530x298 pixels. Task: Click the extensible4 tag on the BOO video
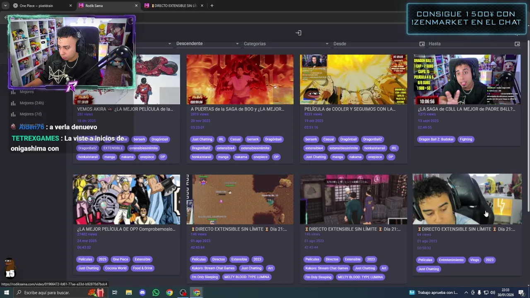pyautogui.click(x=226, y=148)
